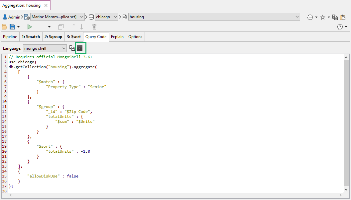Screen dimensions: 351x200
Task: Click the "Property Type" key in code
Action: pos(63,87)
